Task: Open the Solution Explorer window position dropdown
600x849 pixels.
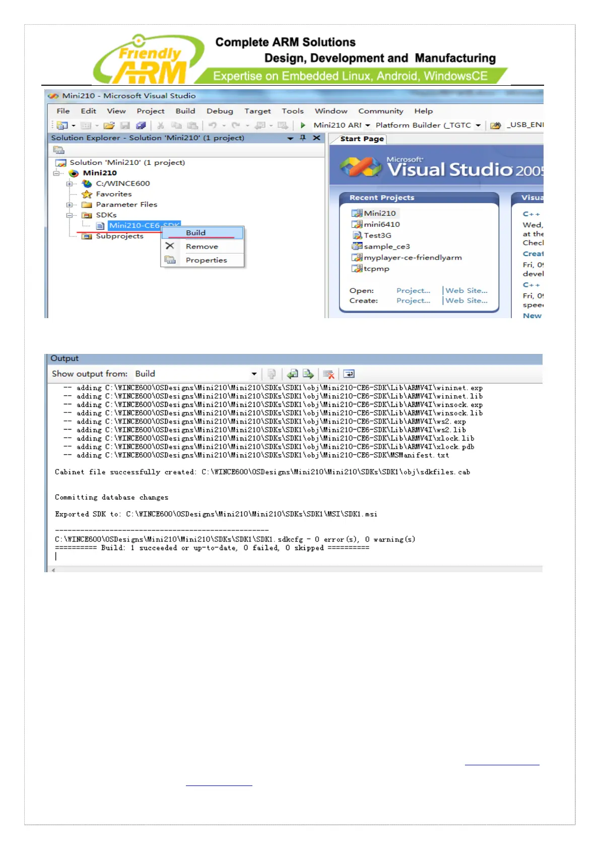Action: coord(290,138)
